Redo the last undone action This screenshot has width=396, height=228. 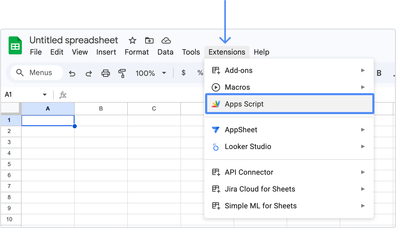tap(89, 73)
